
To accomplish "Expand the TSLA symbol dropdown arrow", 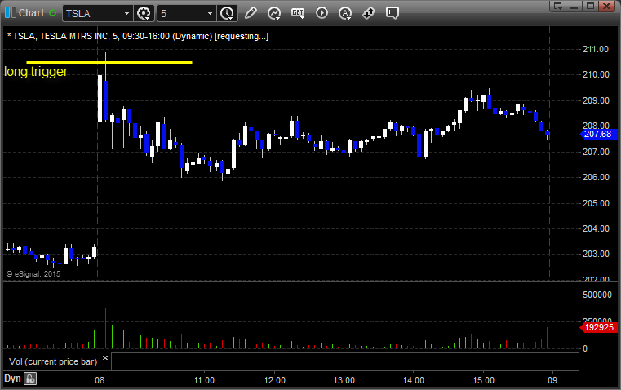I will (x=126, y=13).
